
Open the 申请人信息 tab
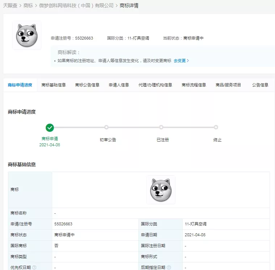119,85
